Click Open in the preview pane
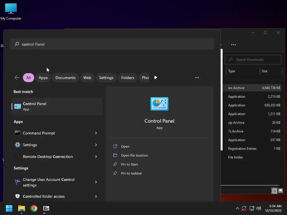The image size is (287, 215). [x=125, y=146]
